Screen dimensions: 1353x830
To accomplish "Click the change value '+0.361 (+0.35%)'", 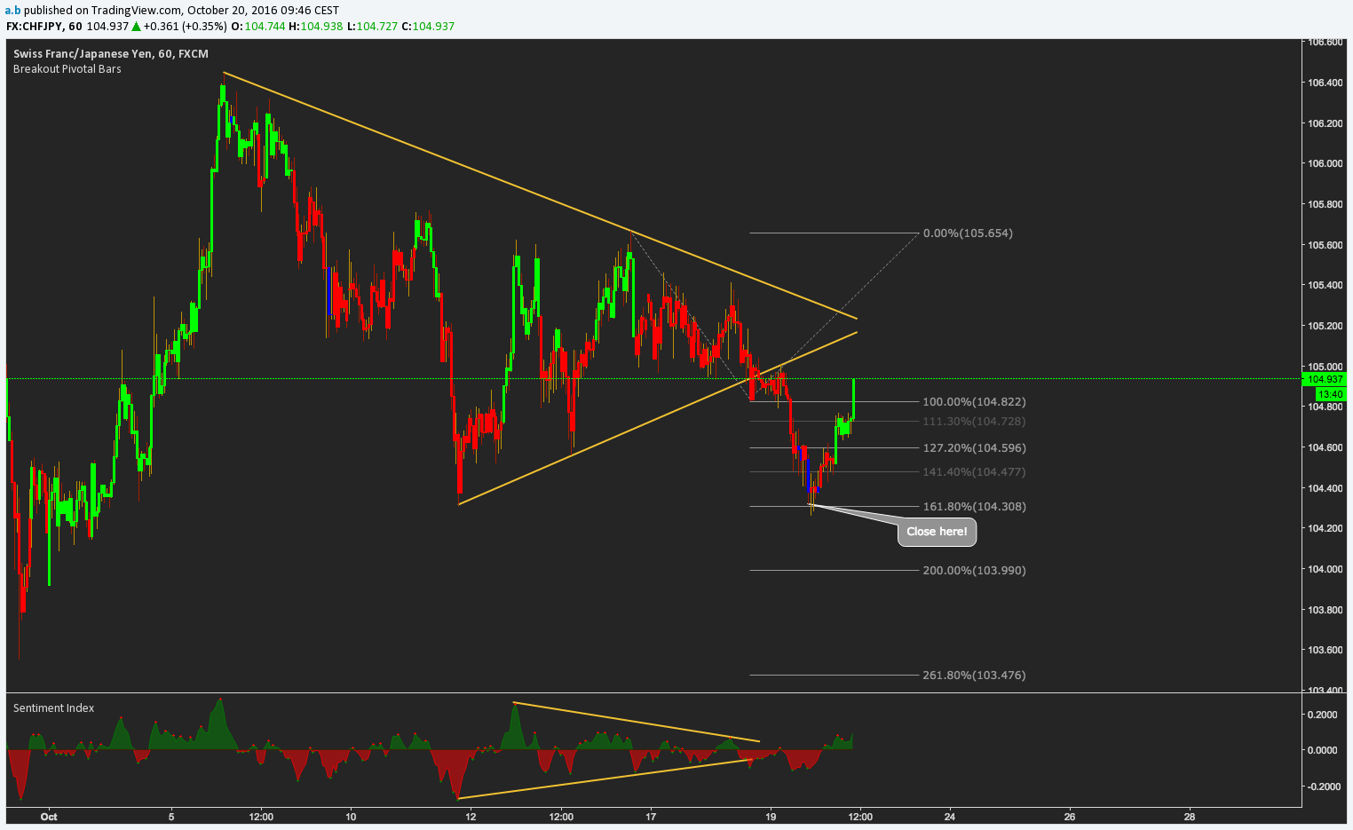I will pyautogui.click(x=185, y=27).
